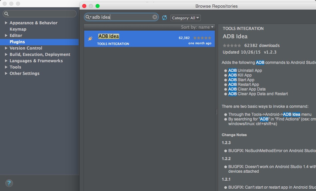Viewport: 316px width, 191px height.
Task: Click the 'Browse Repositories' window title
Action: pyautogui.click(x=216, y=6)
